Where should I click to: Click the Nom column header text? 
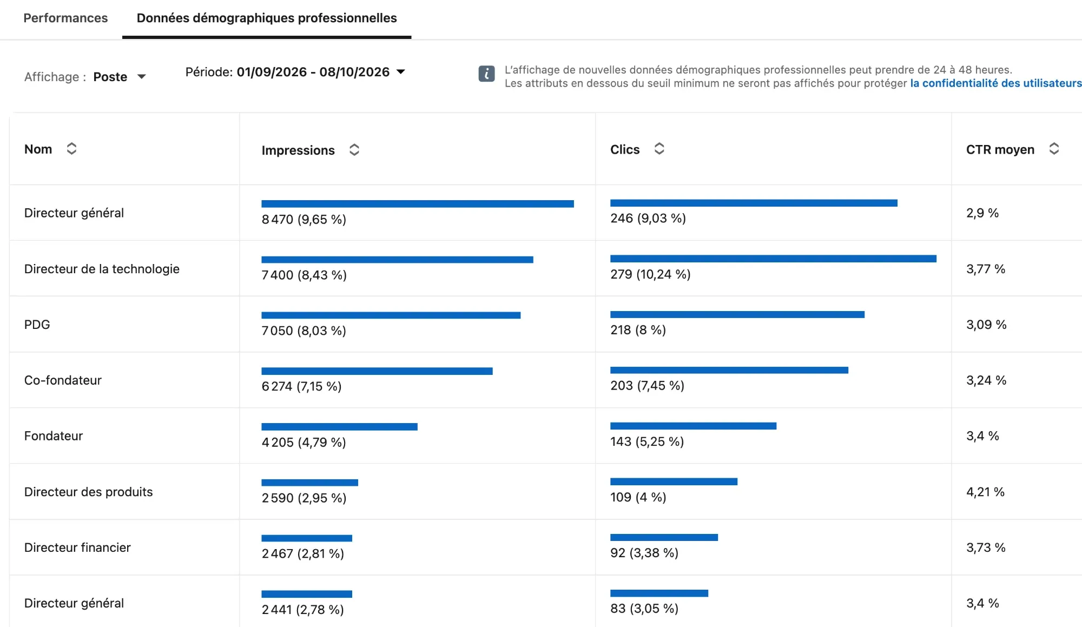coord(38,149)
